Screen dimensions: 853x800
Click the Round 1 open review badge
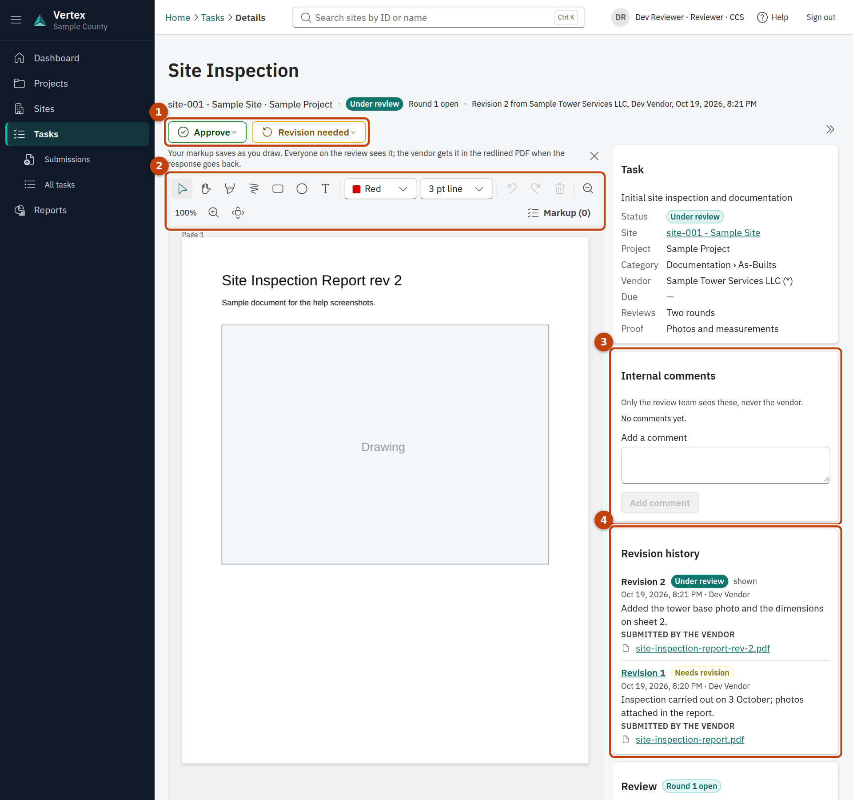691,786
